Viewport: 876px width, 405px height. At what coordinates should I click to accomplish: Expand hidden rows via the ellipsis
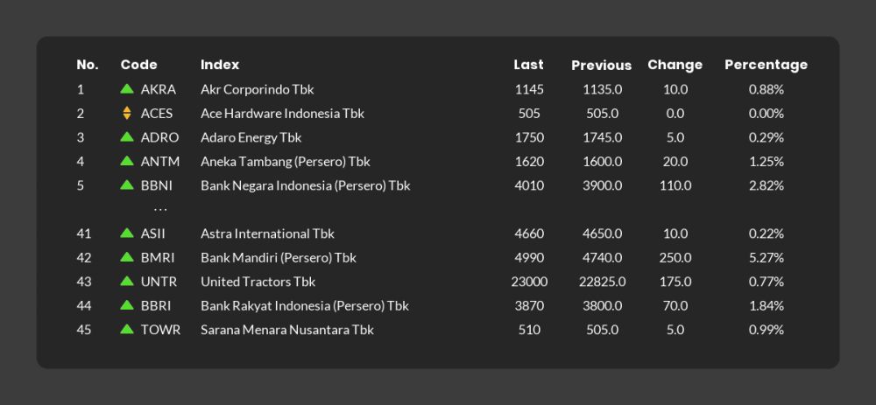160,210
